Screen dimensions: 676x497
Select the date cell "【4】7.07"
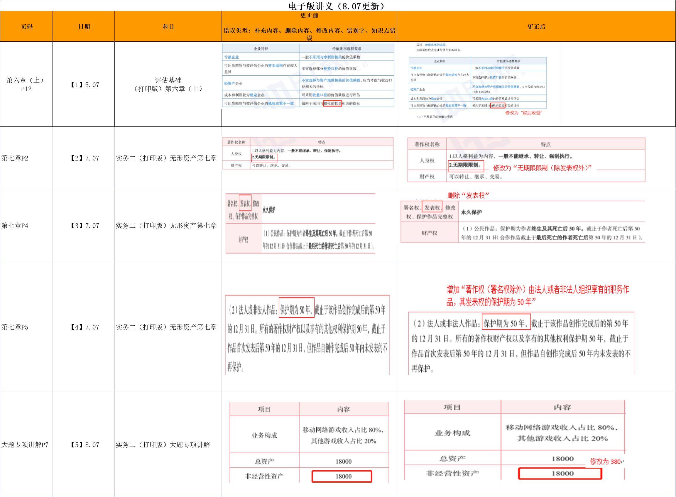84,327
